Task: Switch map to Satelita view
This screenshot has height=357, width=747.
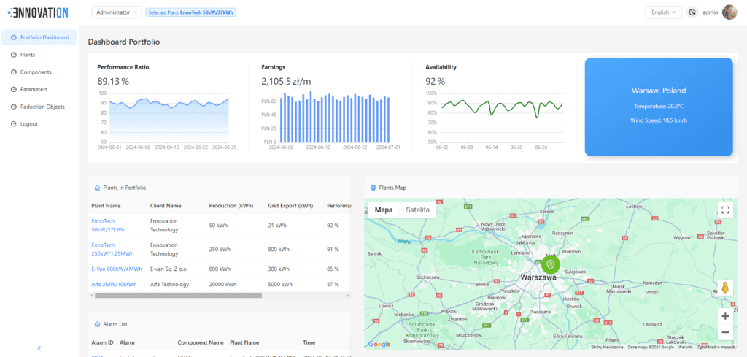Action: tap(417, 210)
